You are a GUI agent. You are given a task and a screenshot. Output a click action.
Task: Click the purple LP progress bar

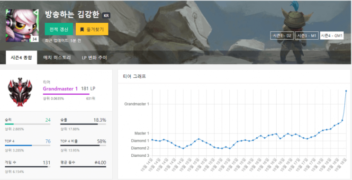66,94
